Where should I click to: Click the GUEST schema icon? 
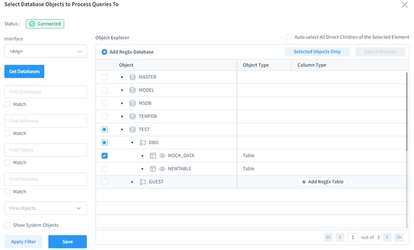[x=142, y=182]
